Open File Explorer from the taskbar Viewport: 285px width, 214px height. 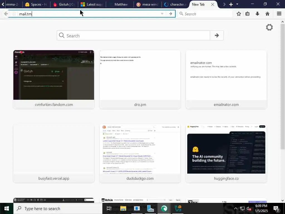(123, 208)
